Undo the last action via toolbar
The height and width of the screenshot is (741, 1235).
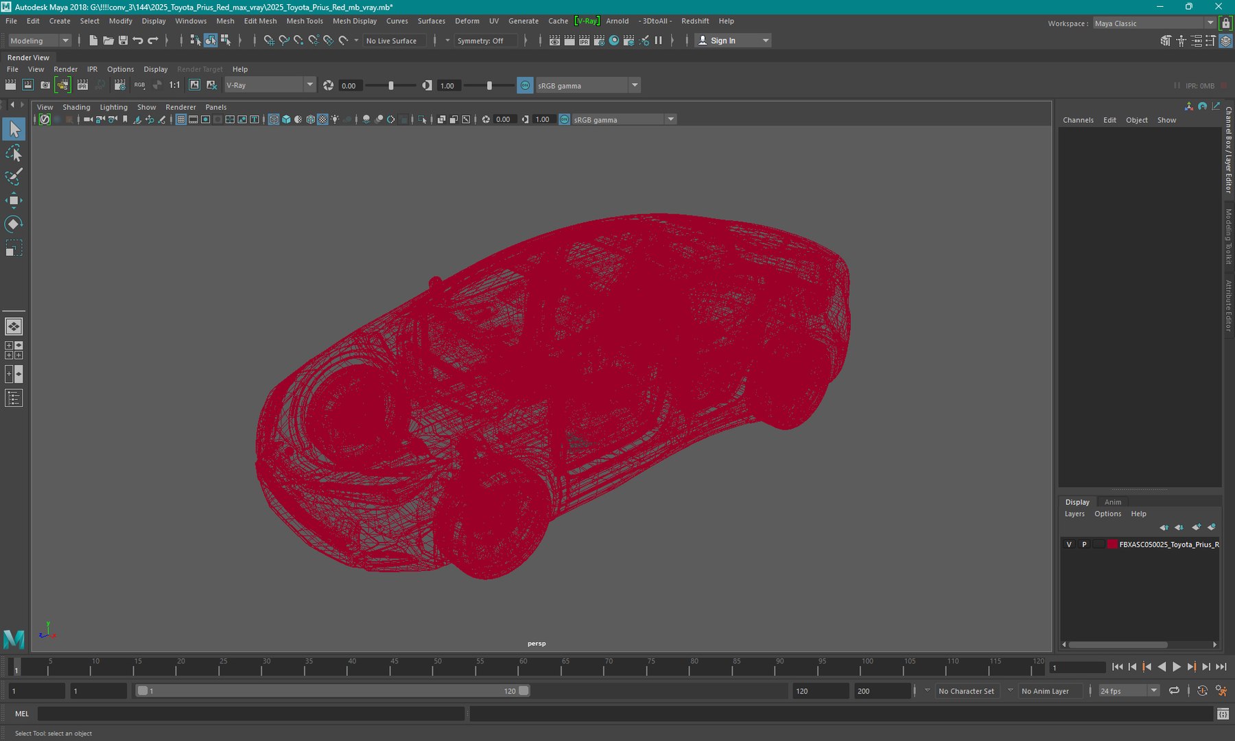coord(138,40)
